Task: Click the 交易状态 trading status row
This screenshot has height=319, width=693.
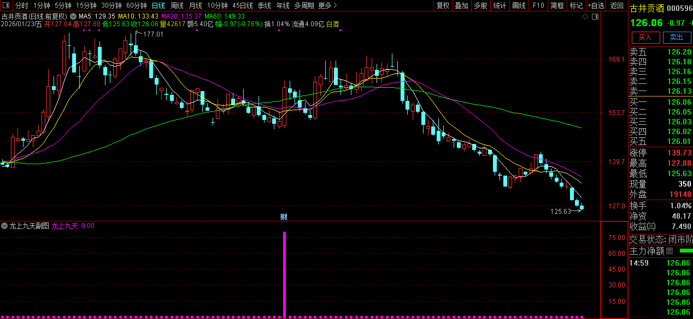Action: tap(661, 239)
